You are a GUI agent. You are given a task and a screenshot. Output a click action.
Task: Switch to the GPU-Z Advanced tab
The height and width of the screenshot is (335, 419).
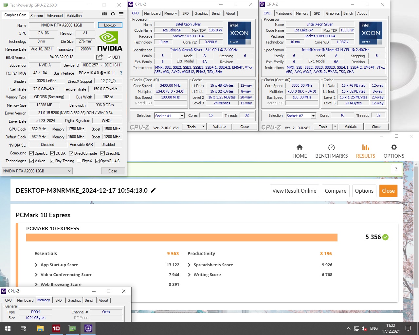coord(55,15)
